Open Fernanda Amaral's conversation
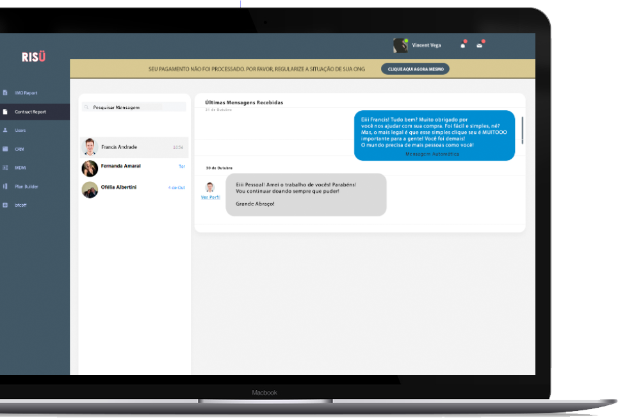 [x=134, y=166]
